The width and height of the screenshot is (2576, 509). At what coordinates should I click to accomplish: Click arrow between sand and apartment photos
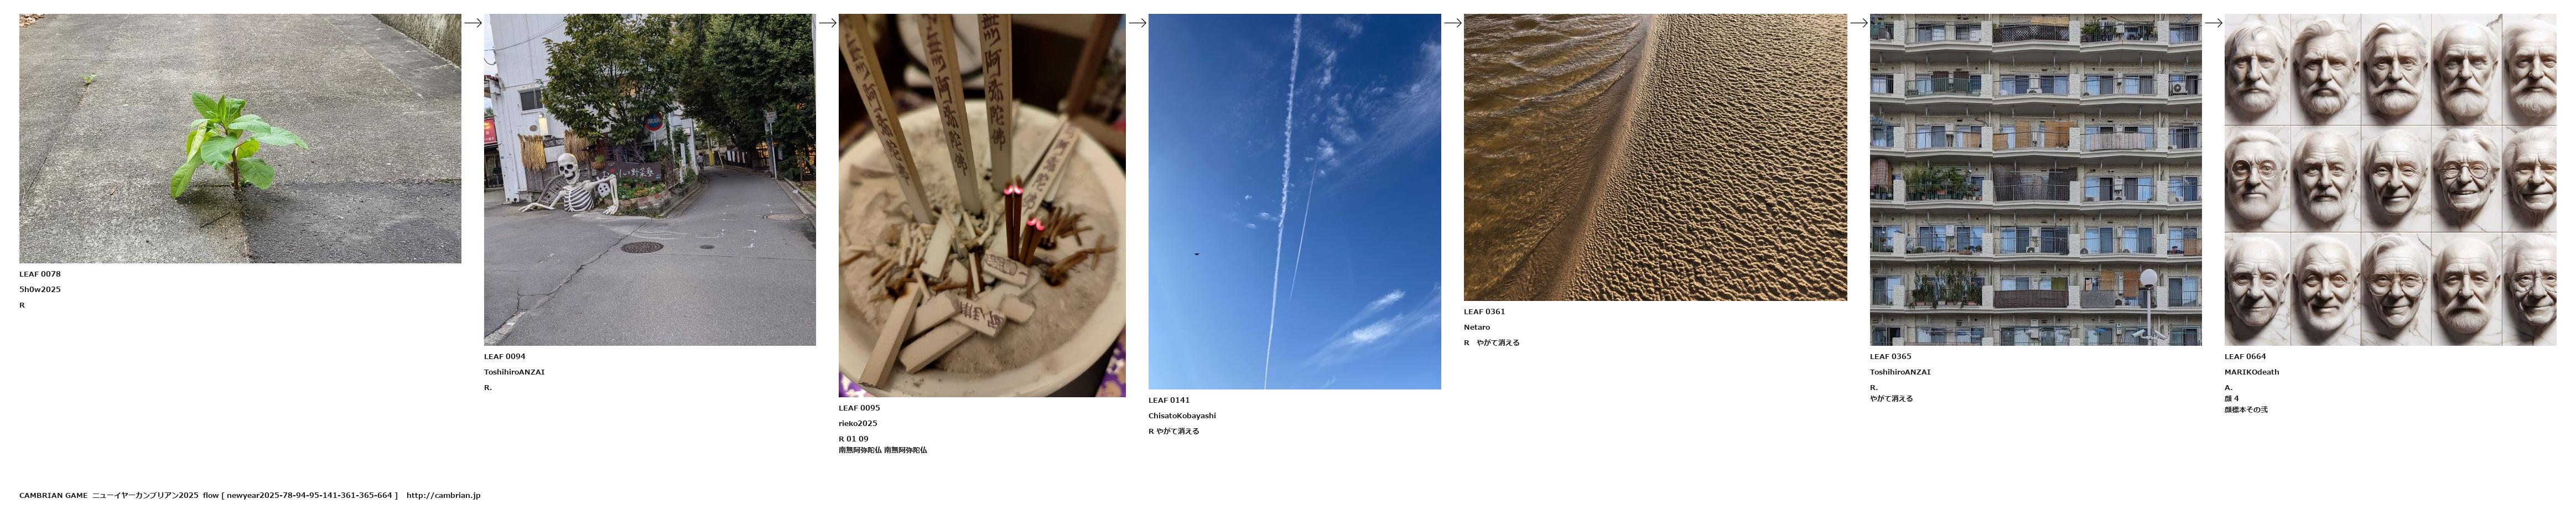(x=1858, y=23)
